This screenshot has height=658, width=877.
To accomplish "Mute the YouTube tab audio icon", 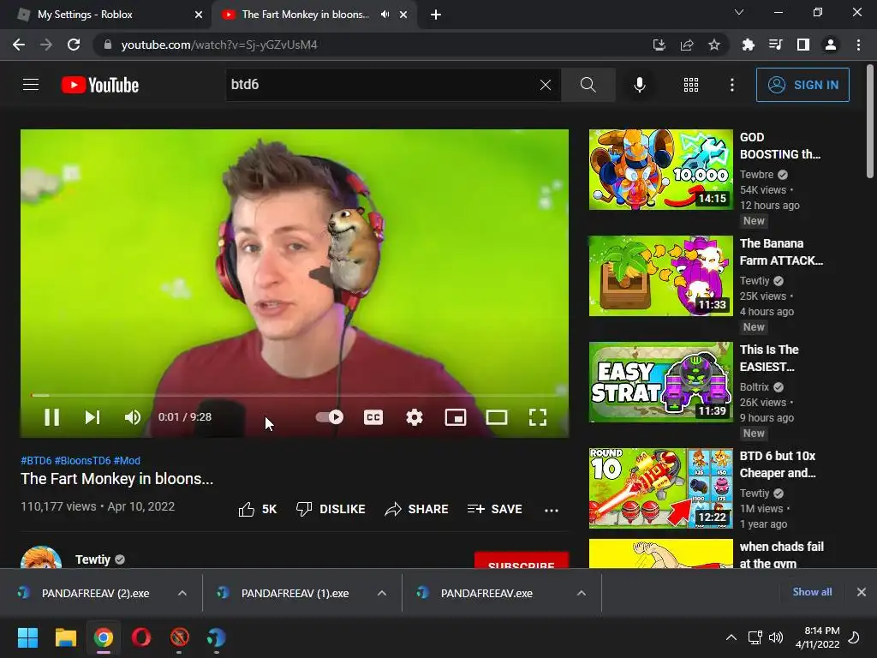I will click(385, 15).
